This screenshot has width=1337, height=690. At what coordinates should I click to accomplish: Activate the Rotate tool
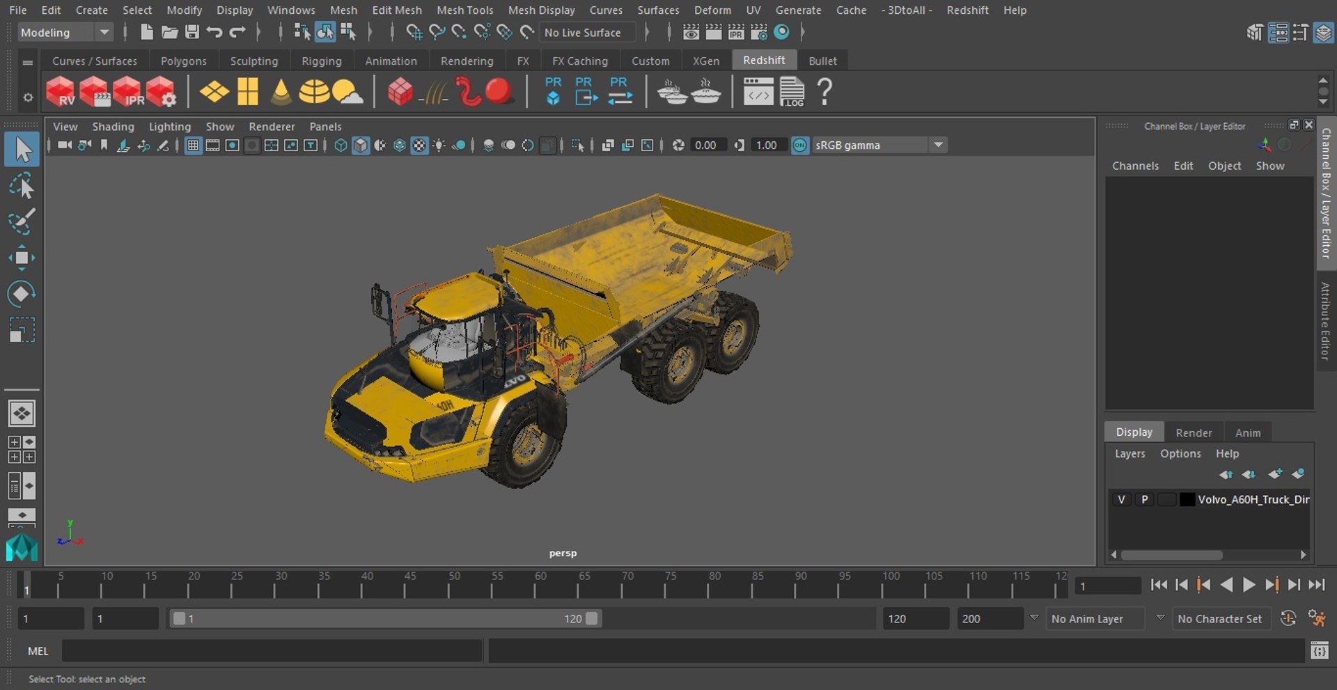[x=22, y=294]
